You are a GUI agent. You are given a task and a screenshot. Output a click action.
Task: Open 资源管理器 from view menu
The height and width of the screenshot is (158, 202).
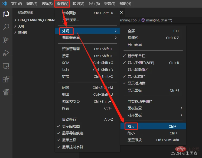tap(87, 49)
